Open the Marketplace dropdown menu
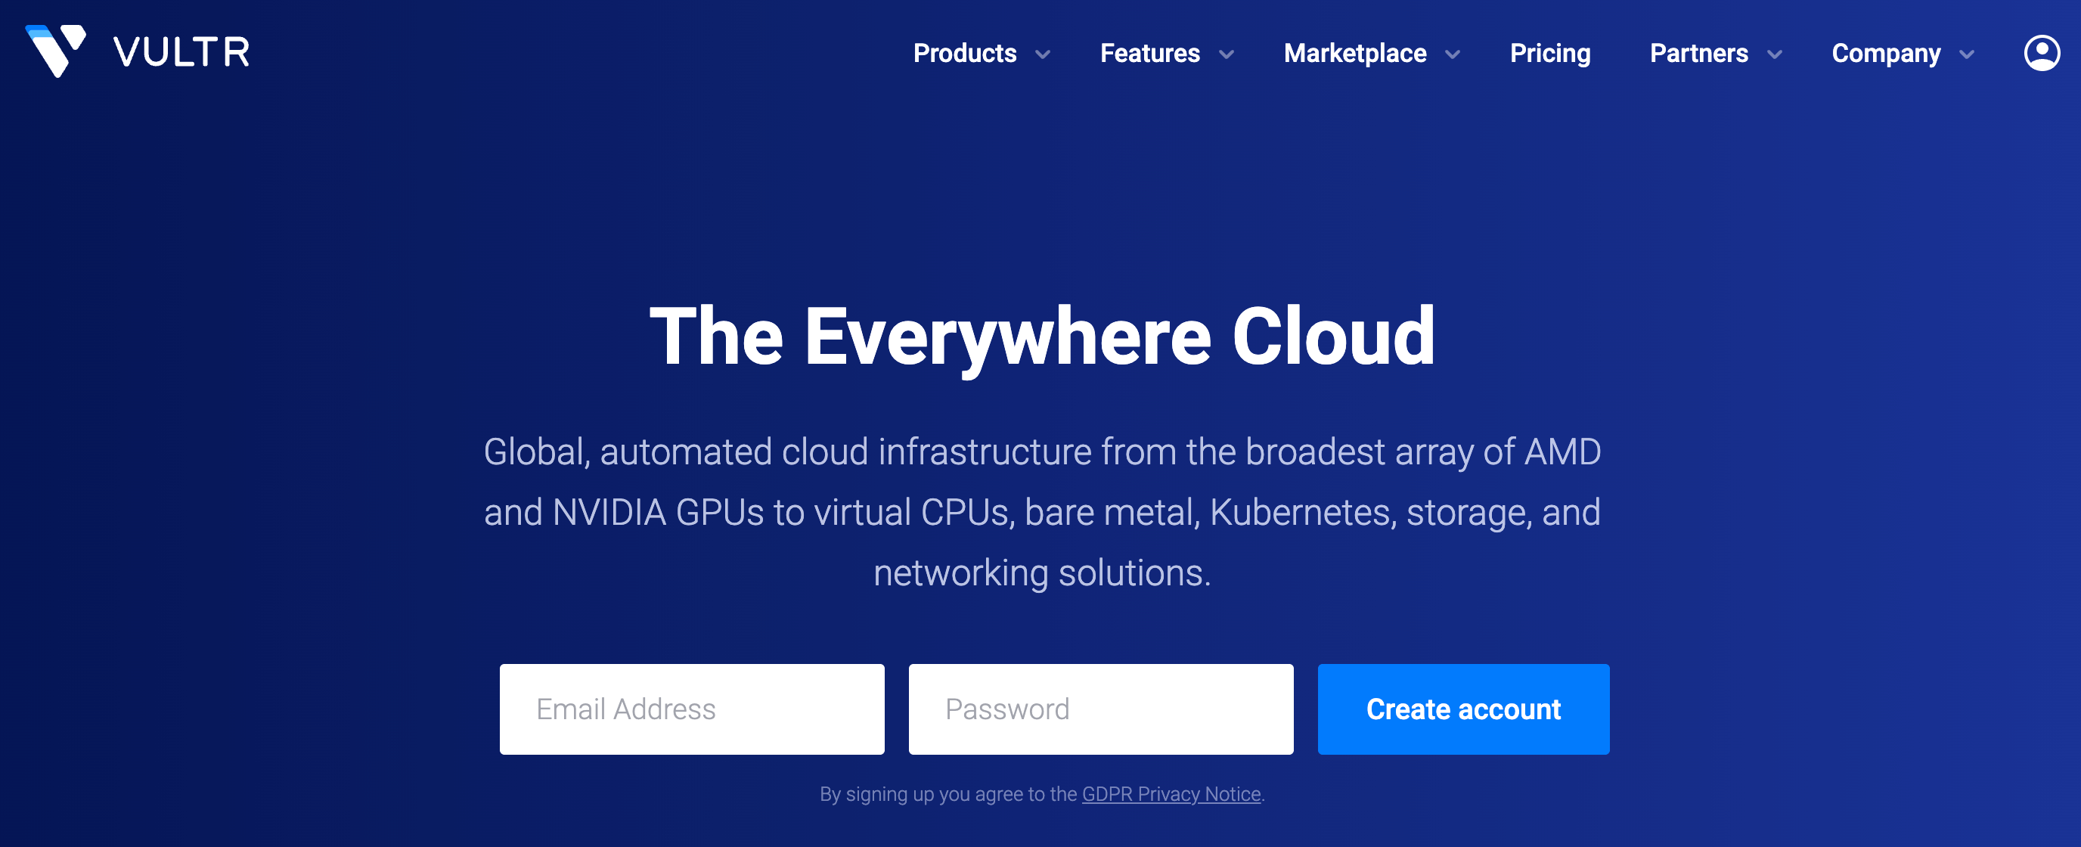This screenshot has width=2081, height=847. click(1356, 54)
